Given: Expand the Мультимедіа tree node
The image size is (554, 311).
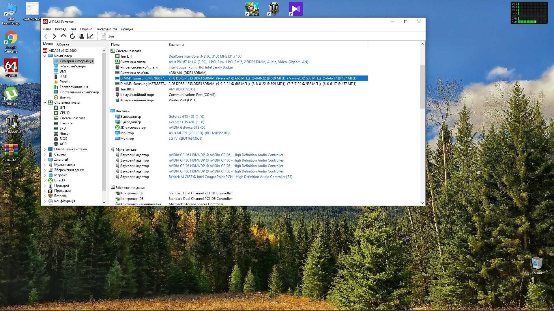Looking at the screenshot, I should 45,165.
